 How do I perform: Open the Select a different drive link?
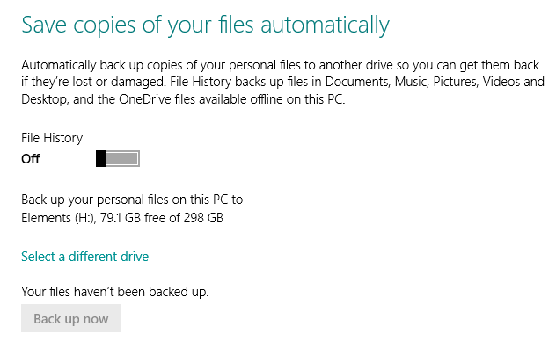pyautogui.click(x=84, y=257)
